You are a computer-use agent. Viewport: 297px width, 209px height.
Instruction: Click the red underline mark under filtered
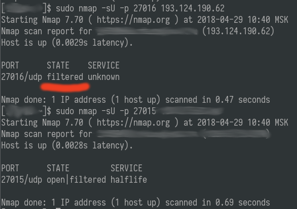point(65,87)
